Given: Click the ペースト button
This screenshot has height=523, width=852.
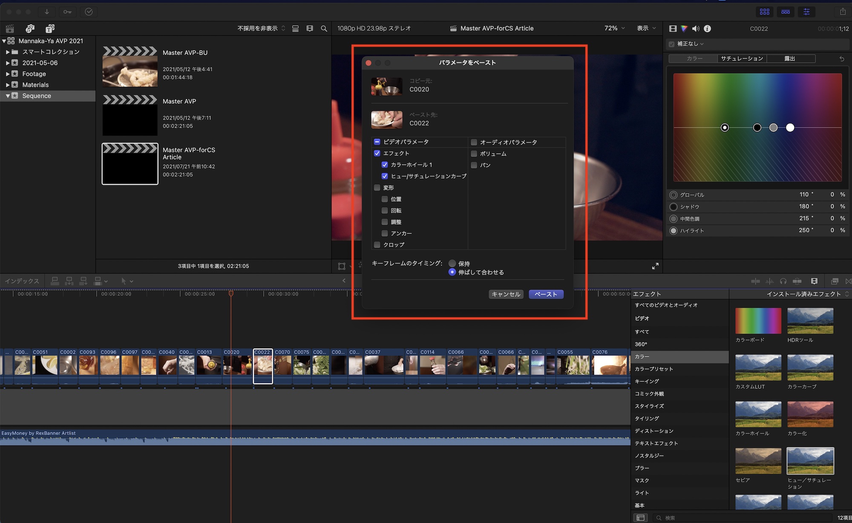Looking at the screenshot, I should coord(546,294).
